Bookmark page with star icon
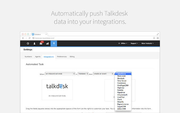 pyautogui.click(x=154, y=38)
